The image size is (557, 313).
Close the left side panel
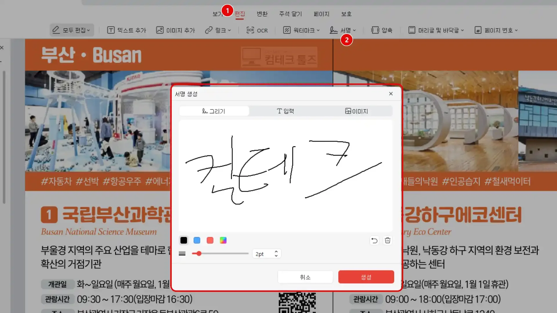(x=2, y=48)
